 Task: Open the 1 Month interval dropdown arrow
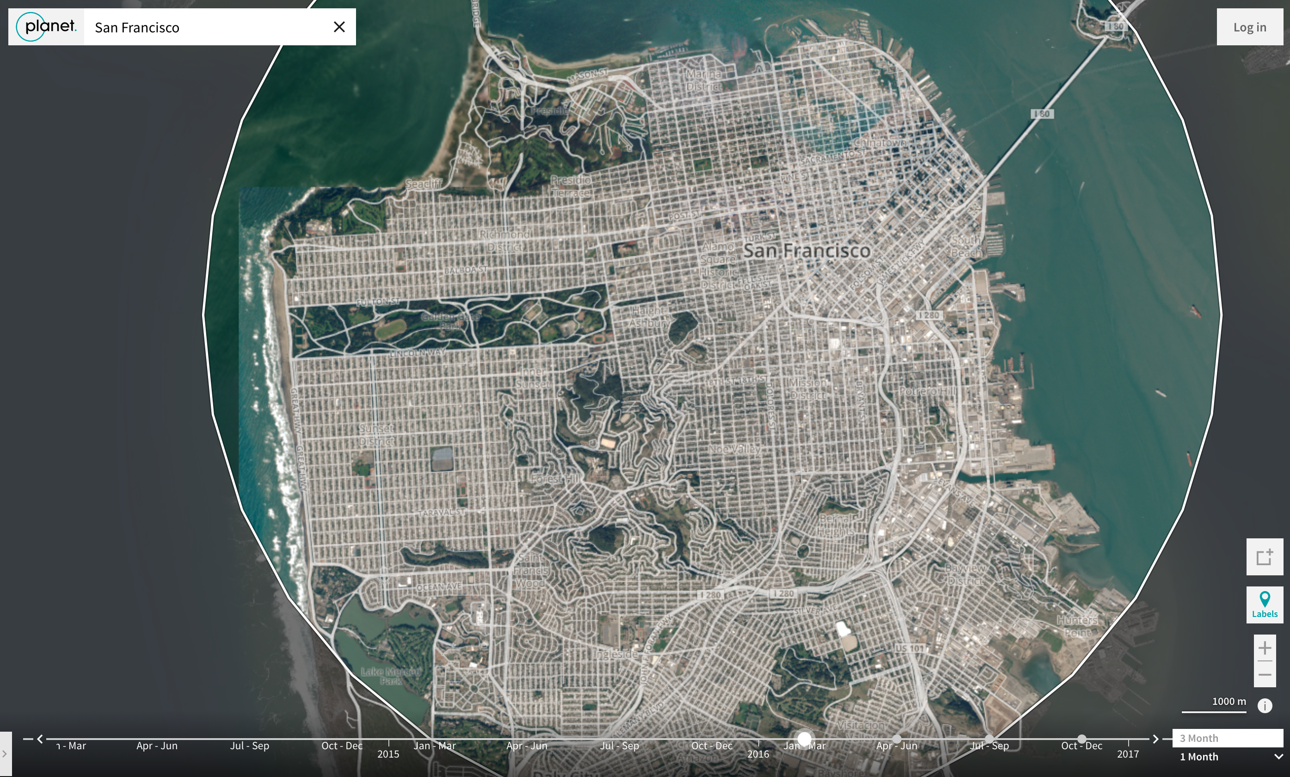tap(1278, 757)
